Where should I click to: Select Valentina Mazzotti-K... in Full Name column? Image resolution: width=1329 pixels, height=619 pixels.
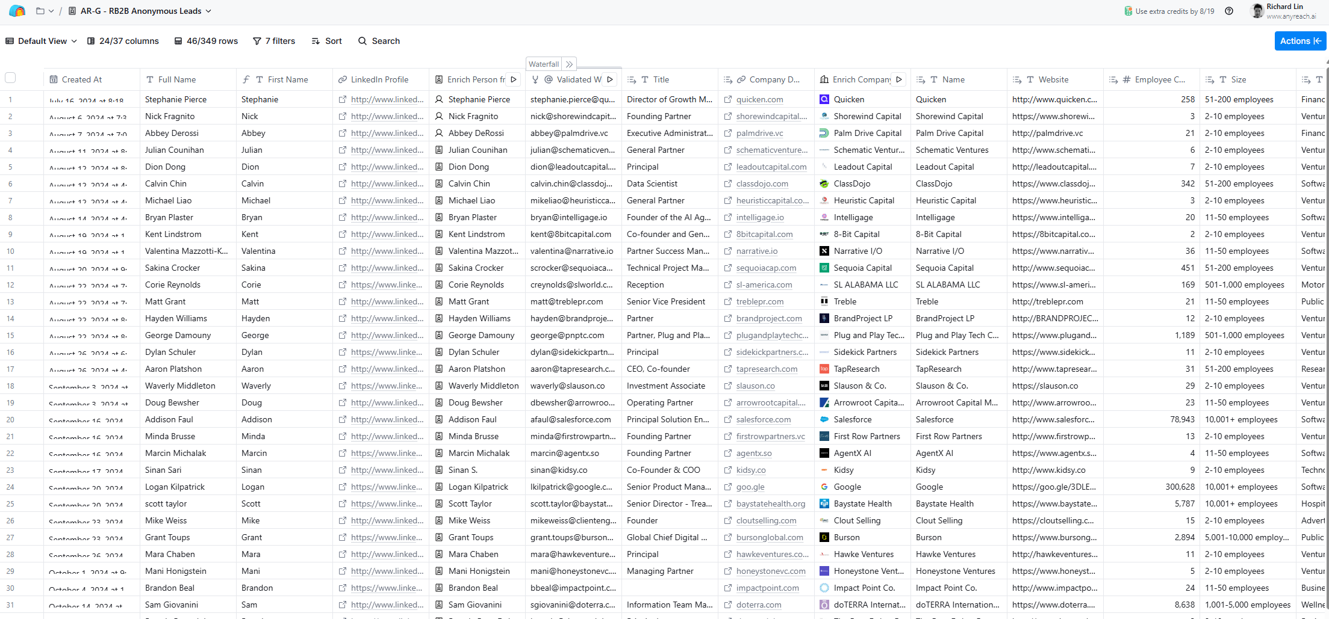pyautogui.click(x=188, y=251)
